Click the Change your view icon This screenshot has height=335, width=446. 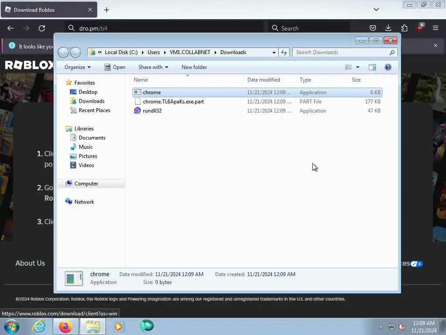coord(348,67)
